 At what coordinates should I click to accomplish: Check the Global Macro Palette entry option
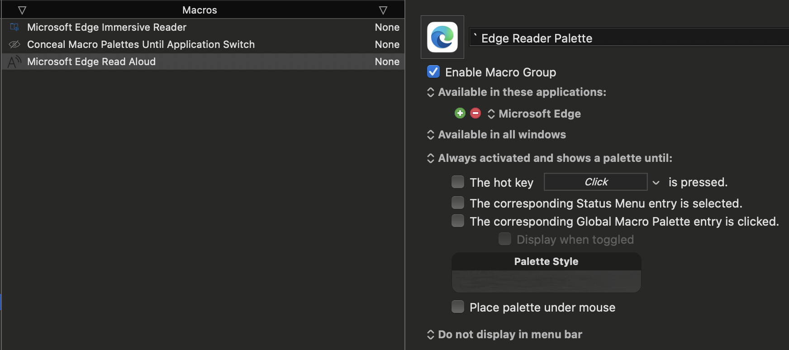click(458, 221)
